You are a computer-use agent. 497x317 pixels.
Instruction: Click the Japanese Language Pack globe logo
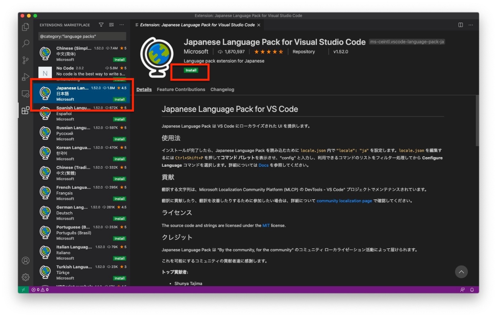157,57
